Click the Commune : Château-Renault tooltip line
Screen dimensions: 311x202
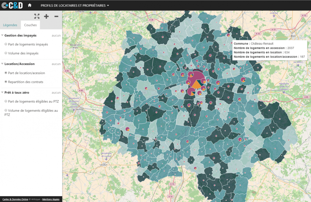pyautogui.click(x=254, y=44)
